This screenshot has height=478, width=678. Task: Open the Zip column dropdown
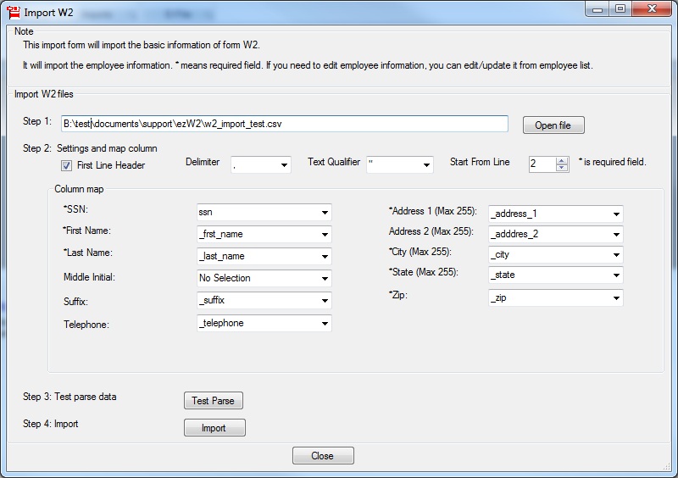[x=616, y=297]
